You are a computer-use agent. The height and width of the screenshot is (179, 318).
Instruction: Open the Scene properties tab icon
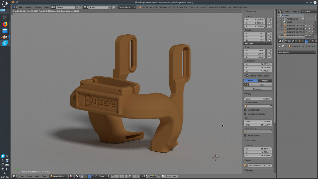pyautogui.click(x=293, y=41)
